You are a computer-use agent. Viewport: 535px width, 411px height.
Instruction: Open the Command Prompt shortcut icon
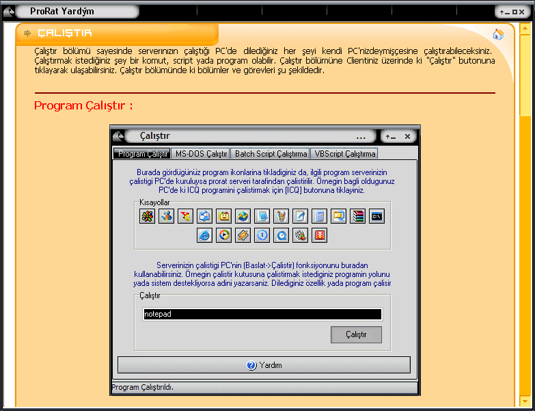click(376, 217)
